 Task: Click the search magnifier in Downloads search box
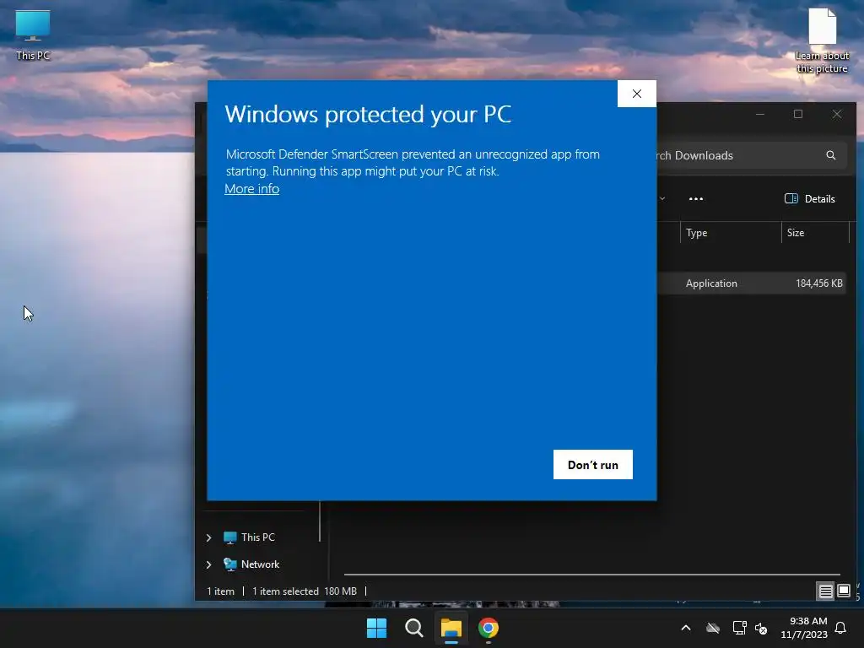click(x=831, y=155)
